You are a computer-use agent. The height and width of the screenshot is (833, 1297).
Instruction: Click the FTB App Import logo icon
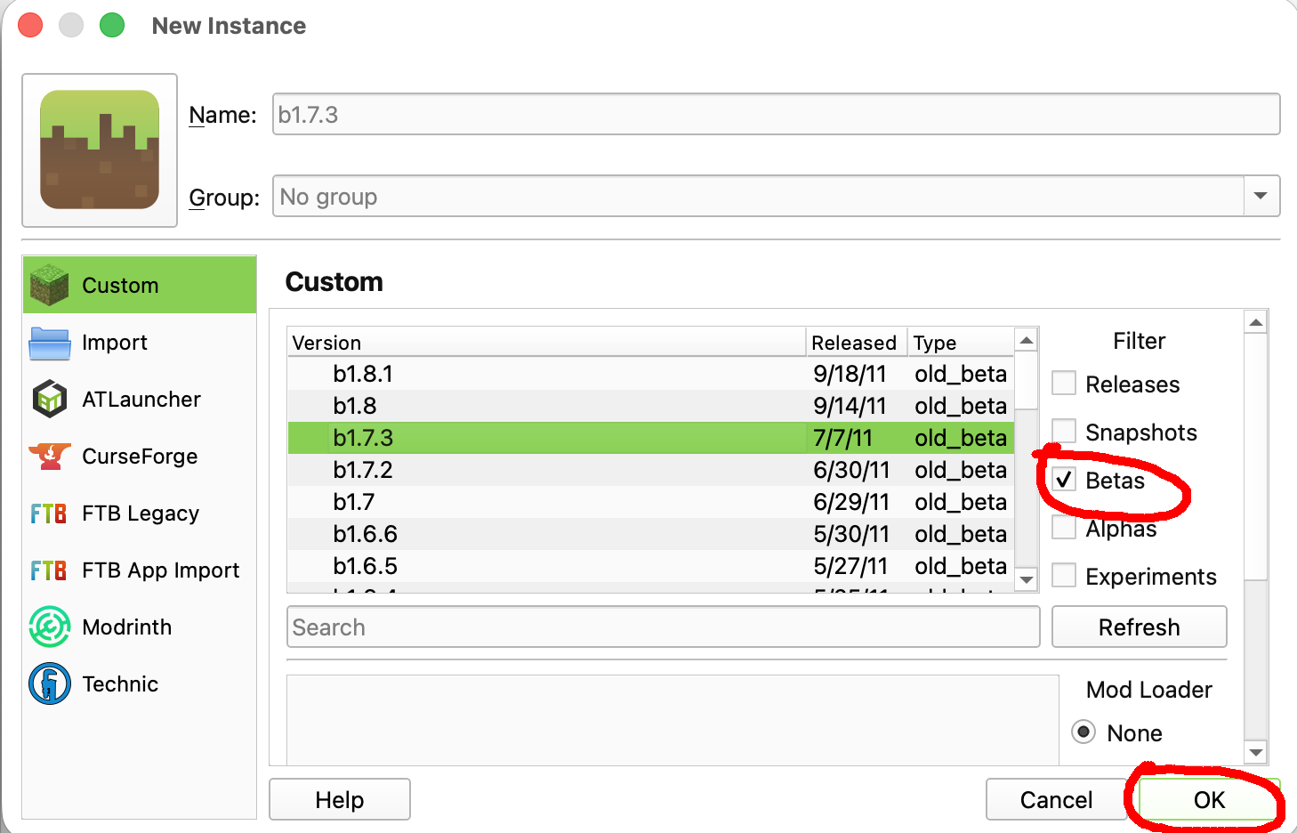click(48, 570)
